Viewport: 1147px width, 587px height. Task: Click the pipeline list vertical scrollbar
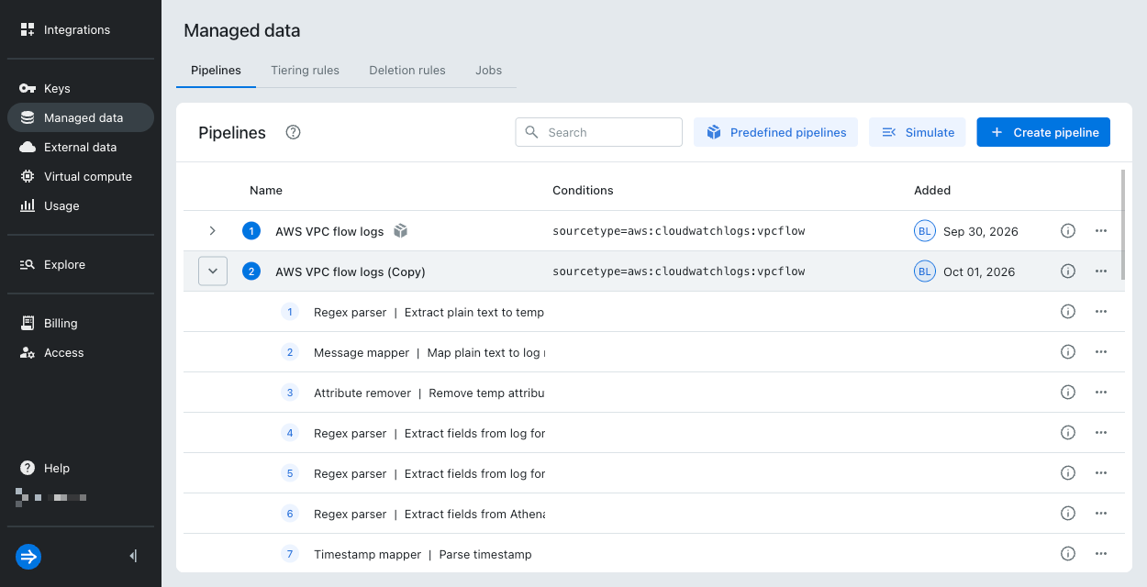point(1122,224)
